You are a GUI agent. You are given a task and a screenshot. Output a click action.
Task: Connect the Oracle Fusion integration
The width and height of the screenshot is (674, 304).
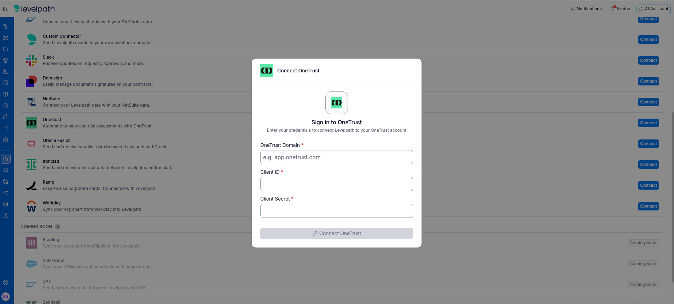tap(649, 144)
